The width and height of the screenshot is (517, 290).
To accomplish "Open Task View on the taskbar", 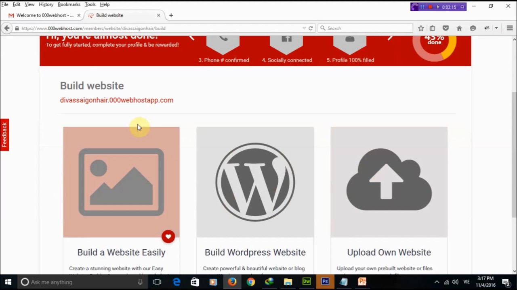I will point(157,282).
